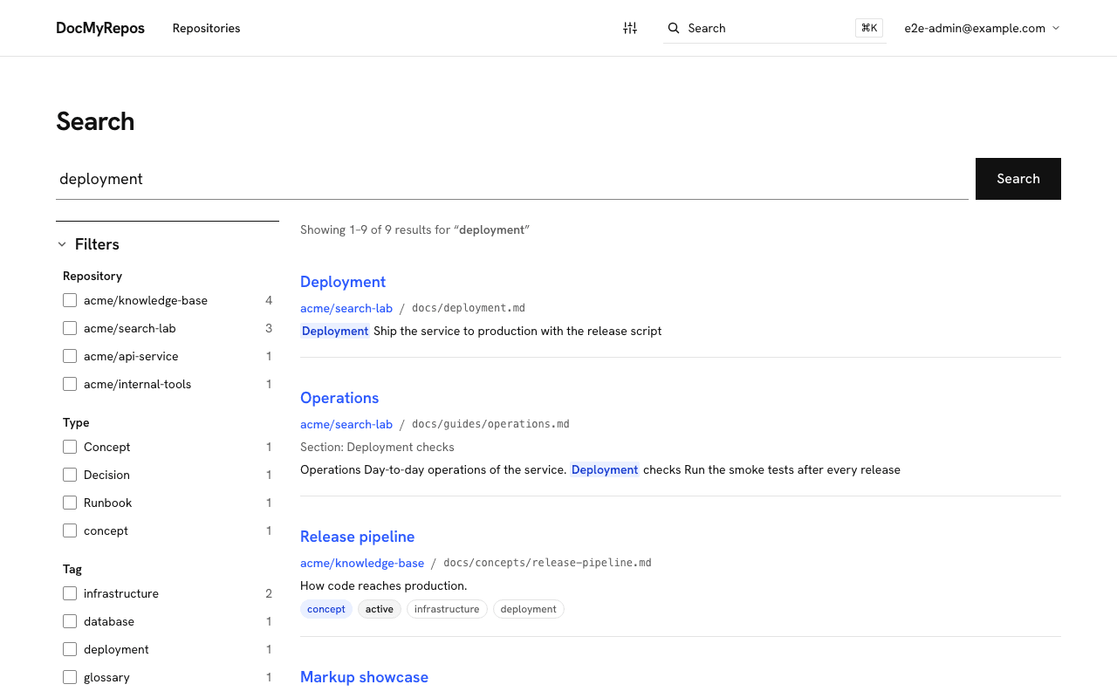
Task: Open the Deployment result title
Action: tap(343, 282)
